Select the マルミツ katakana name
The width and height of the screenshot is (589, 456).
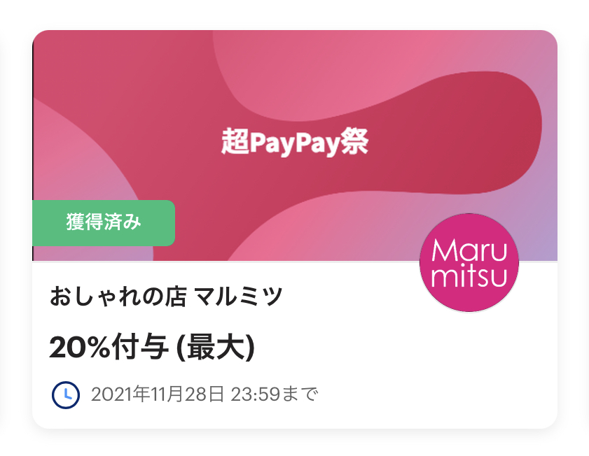239,296
